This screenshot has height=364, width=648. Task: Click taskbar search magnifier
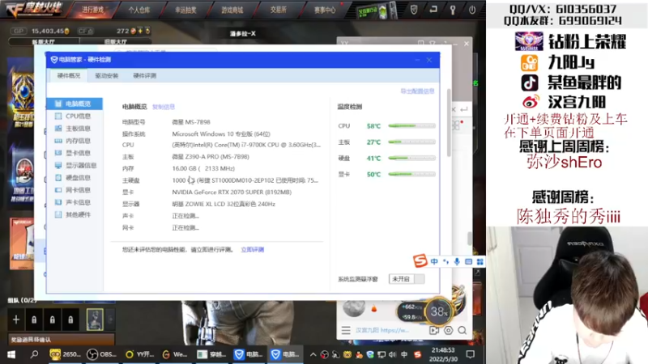point(34,354)
